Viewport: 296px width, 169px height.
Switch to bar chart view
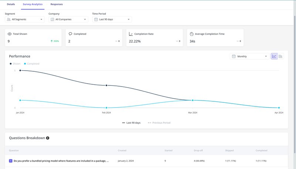(280, 56)
